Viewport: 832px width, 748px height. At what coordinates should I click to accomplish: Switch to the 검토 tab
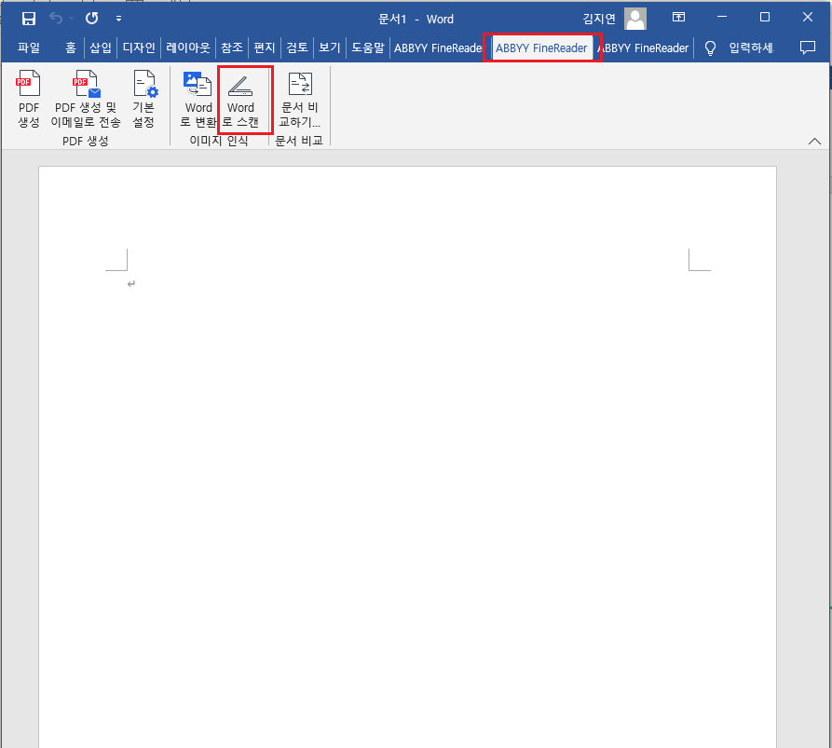click(297, 48)
